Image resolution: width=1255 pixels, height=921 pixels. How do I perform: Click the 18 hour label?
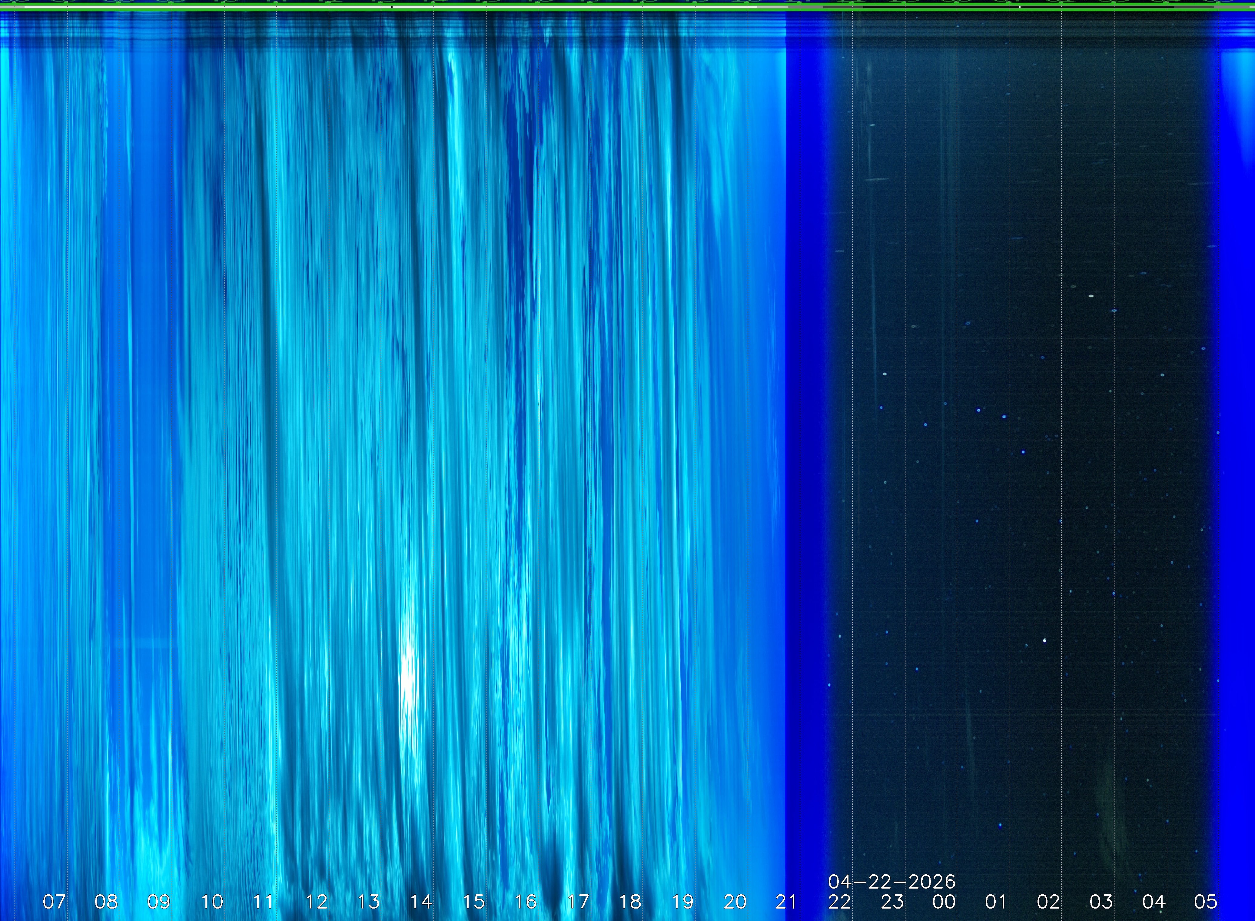point(630,902)
